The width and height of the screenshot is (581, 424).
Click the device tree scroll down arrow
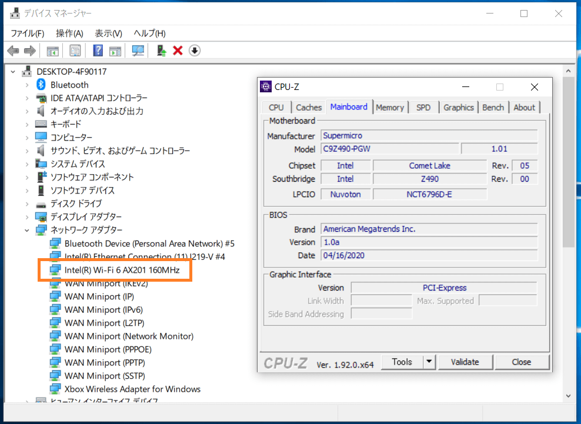pyautogui.click(x=569, y=396)
